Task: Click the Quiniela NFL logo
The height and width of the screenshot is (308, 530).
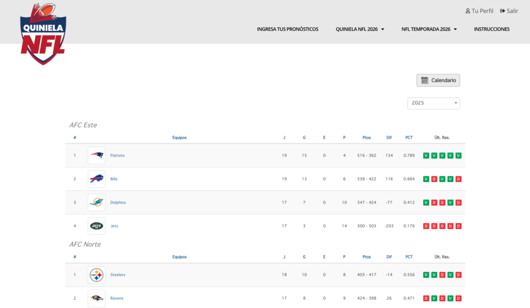Action: 43,34
